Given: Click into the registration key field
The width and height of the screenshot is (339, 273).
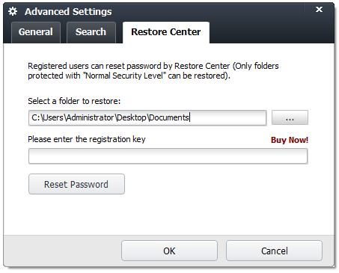Looking at the screenshot, I should 168,156.
